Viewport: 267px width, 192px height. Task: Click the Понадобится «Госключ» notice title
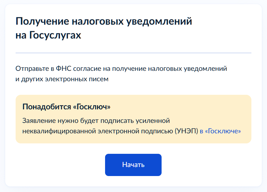point(66,107)
